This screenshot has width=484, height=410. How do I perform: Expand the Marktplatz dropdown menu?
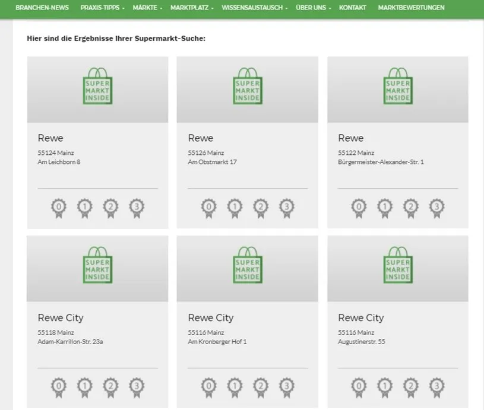coord(192,8)
